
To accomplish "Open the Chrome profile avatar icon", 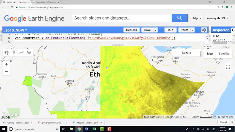I will coord(211,2).
